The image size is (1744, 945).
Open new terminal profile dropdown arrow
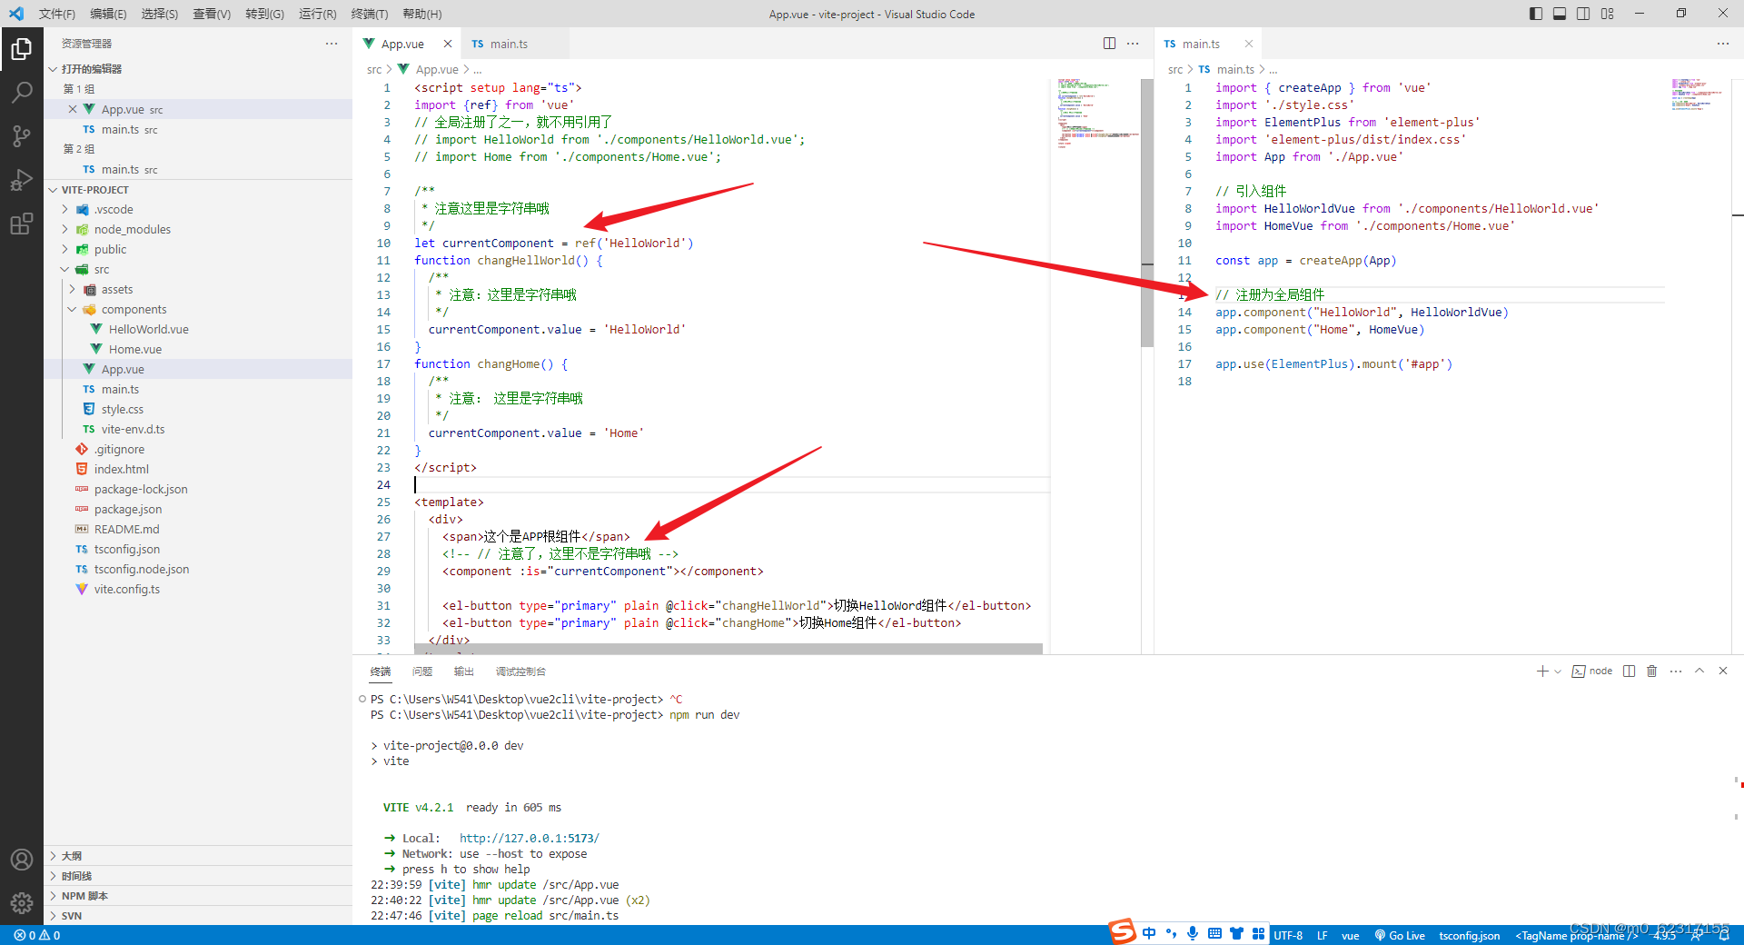1558,671
